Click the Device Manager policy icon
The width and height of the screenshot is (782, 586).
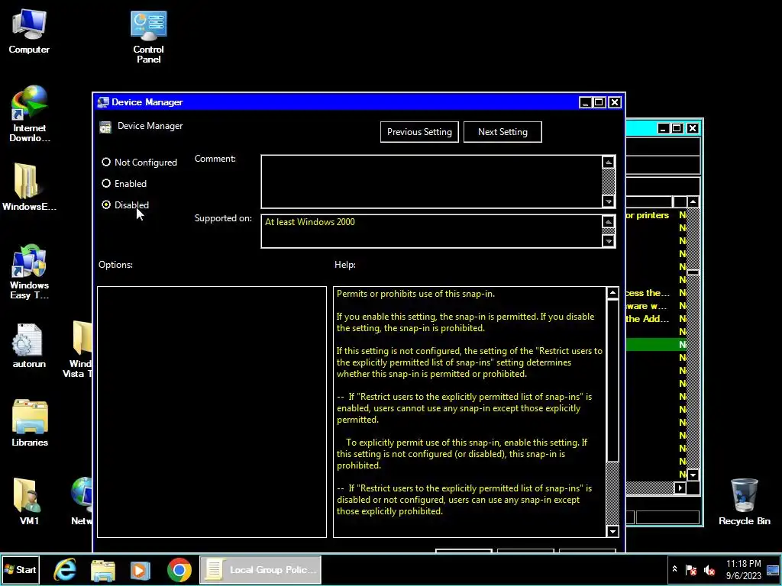(105, 127)
